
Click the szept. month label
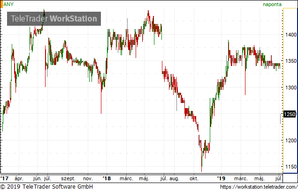68,179
